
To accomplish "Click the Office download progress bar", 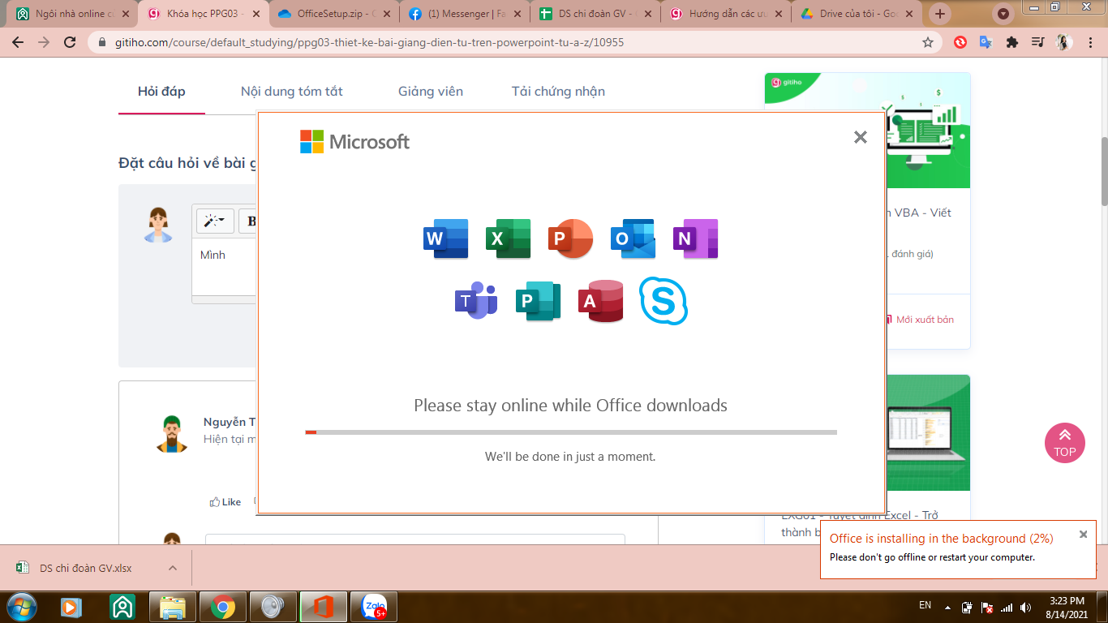I will point(571,432).
